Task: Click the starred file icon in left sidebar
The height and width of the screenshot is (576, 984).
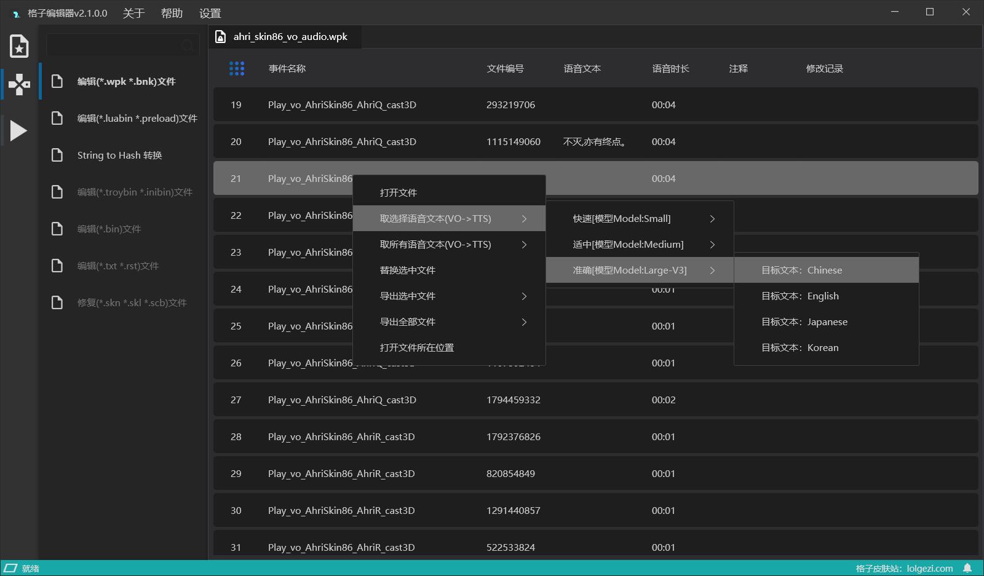Action: pos(19,46)
